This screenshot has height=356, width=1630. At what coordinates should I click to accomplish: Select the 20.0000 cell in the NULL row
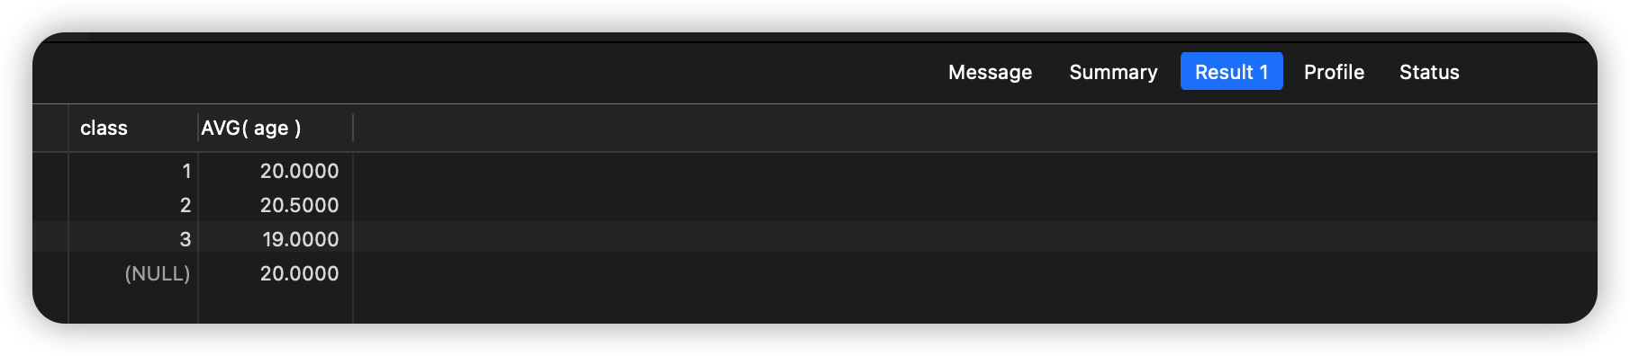coord(276,273)
